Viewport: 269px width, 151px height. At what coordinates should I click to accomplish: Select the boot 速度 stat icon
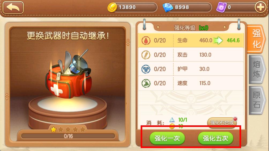tap(146, 83)
